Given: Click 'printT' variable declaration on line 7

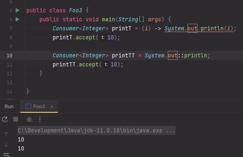Looking at the screenshot, I should click(122, 28).
